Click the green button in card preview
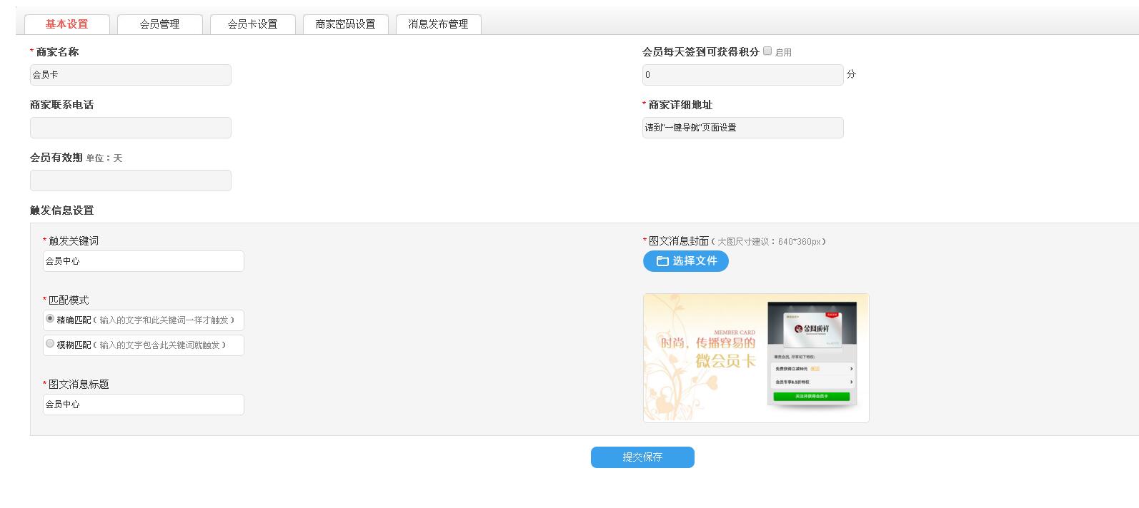Image resolution: width=1139 pixels, height=508 pixels. [811, 396]
